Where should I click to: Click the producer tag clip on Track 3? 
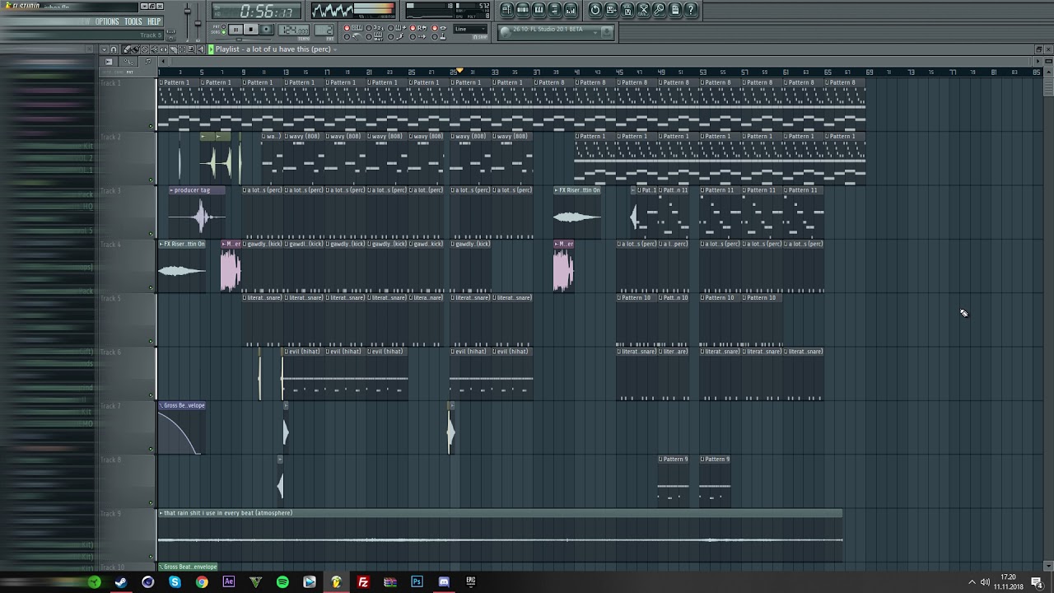[x=197, y=212]
